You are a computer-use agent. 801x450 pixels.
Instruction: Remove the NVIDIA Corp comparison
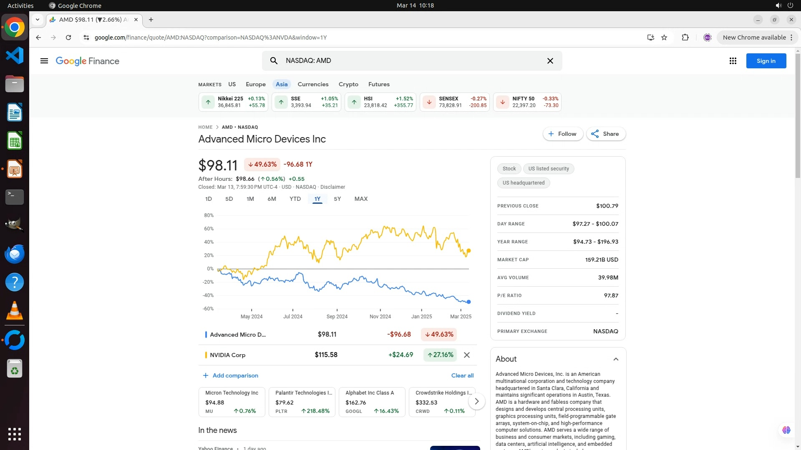coord(467,355)
